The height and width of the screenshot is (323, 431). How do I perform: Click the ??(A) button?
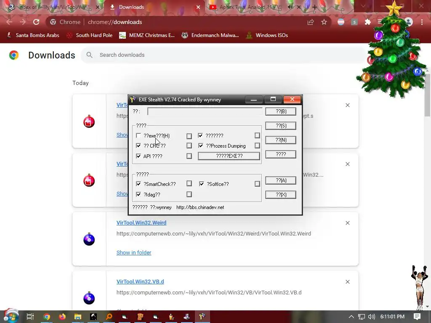coord(281,180)
